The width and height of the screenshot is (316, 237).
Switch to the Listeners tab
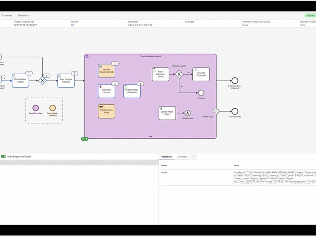pyautogui.click(x=182, y=156)
